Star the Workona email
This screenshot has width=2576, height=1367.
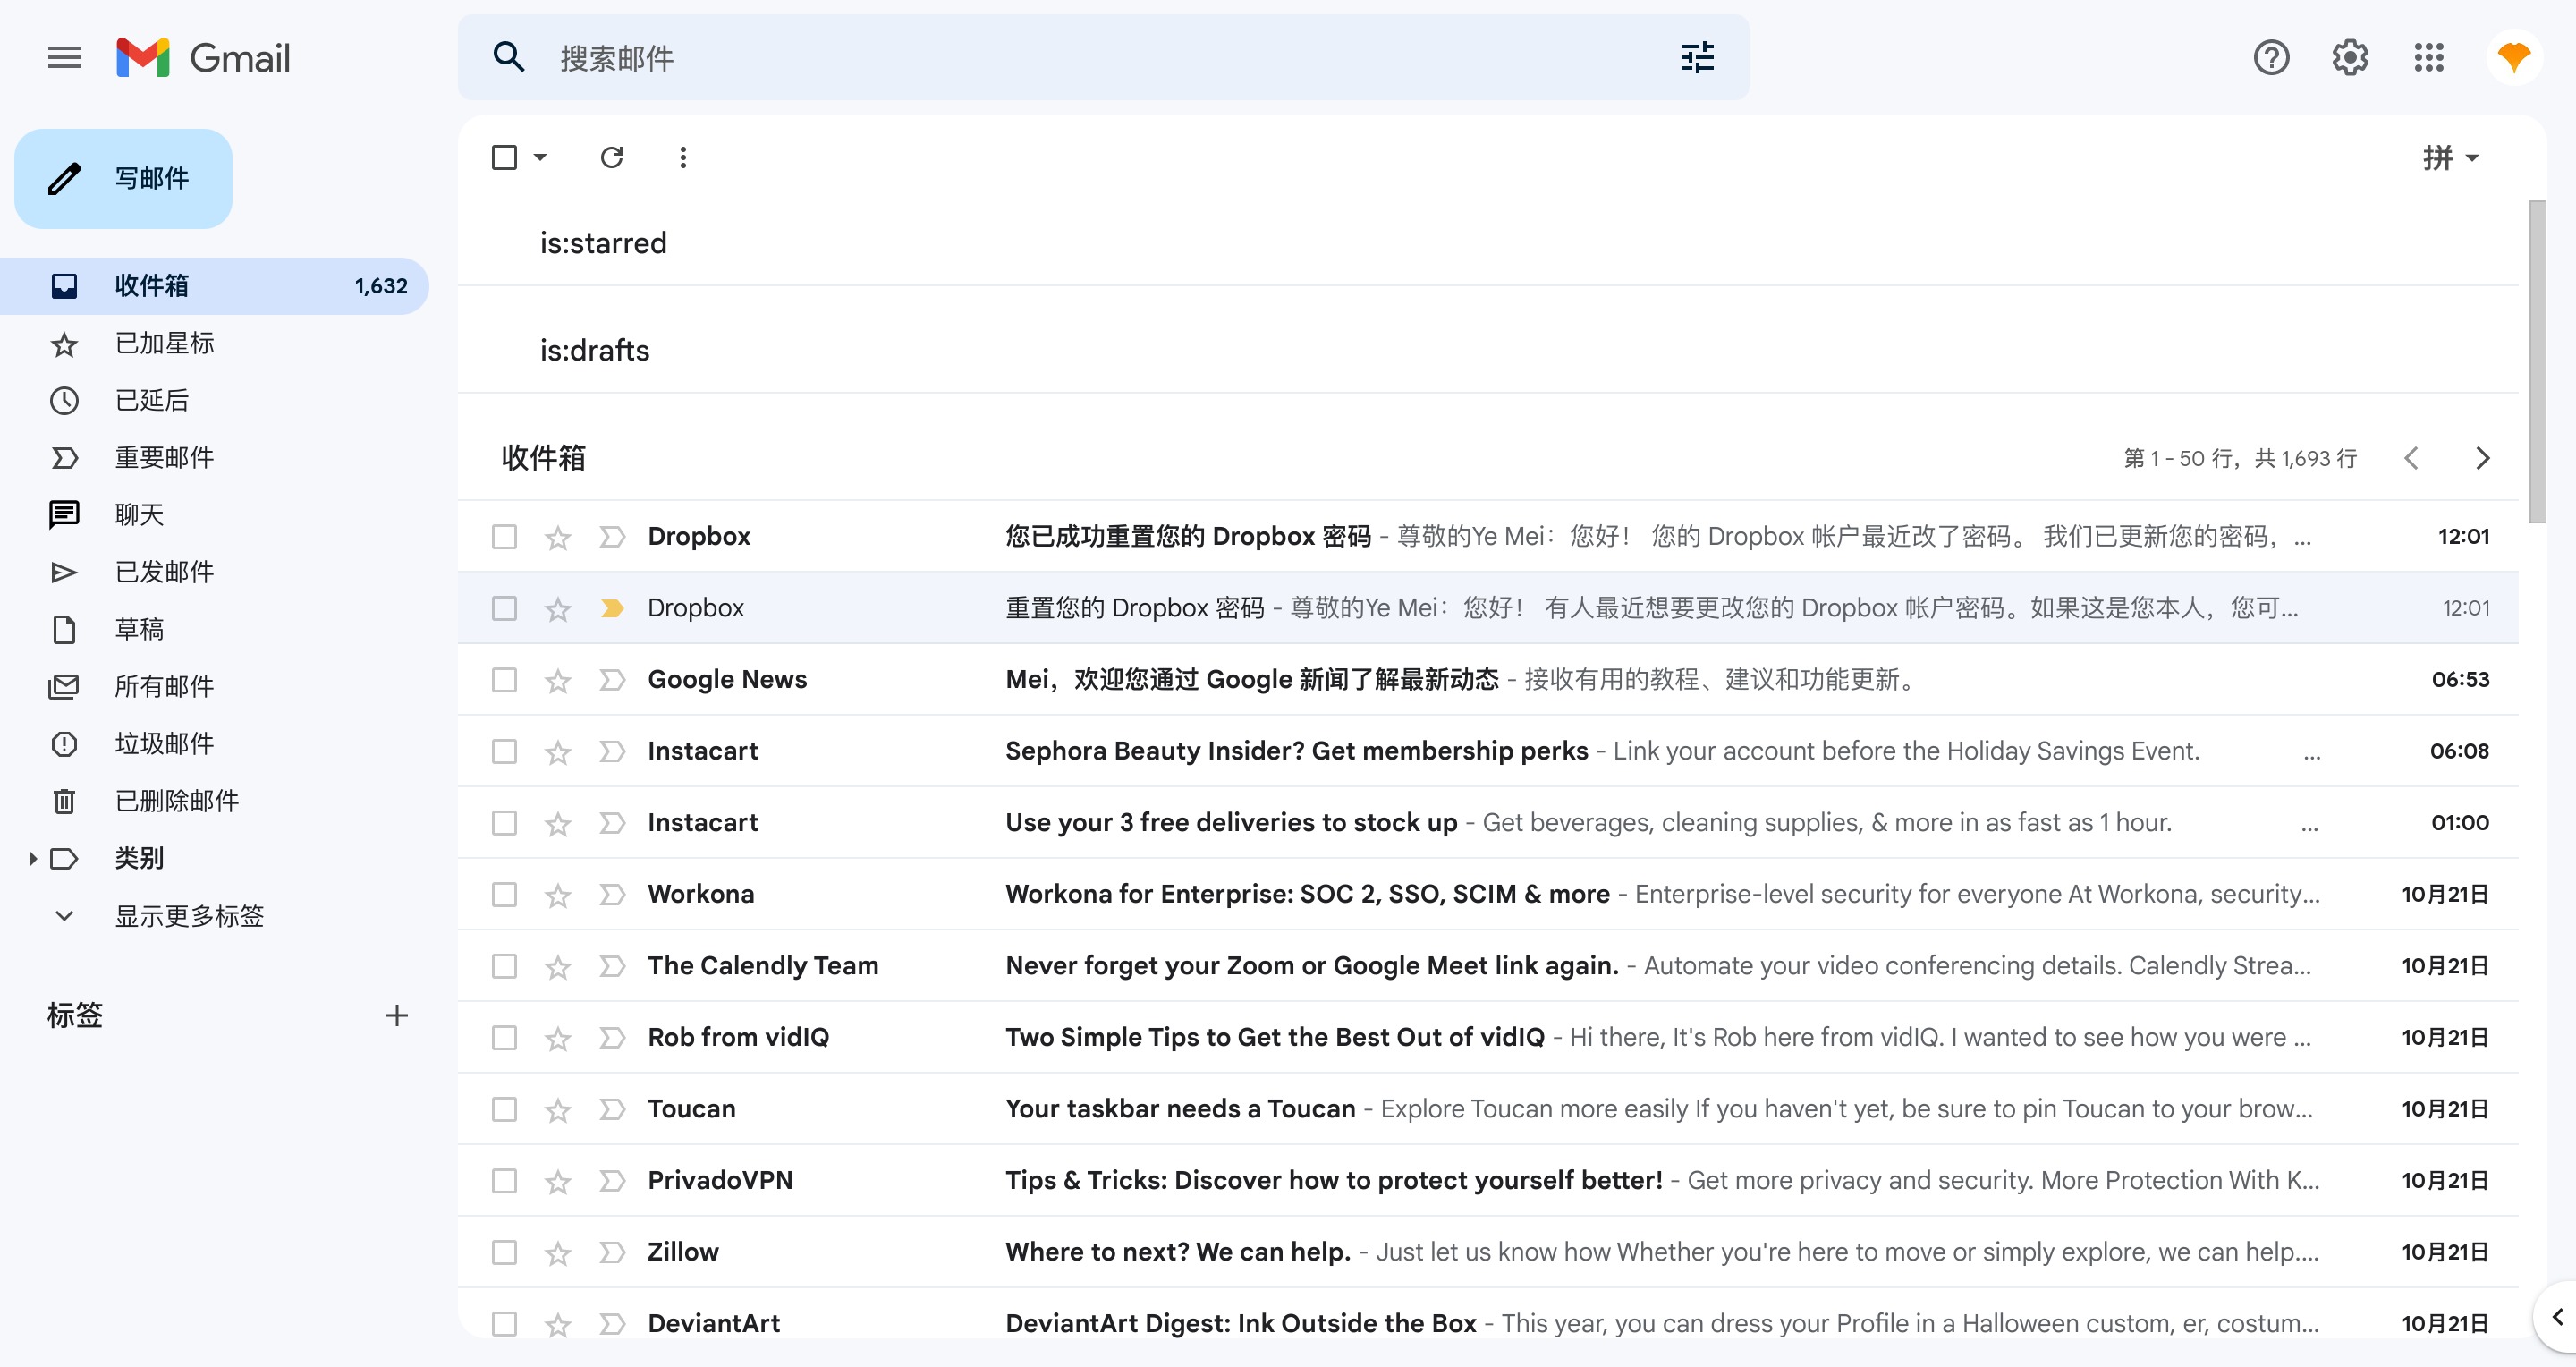tap(558, 896)
